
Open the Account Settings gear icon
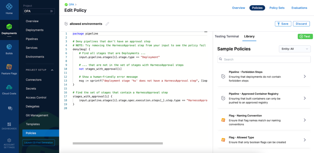pos(9,140)
